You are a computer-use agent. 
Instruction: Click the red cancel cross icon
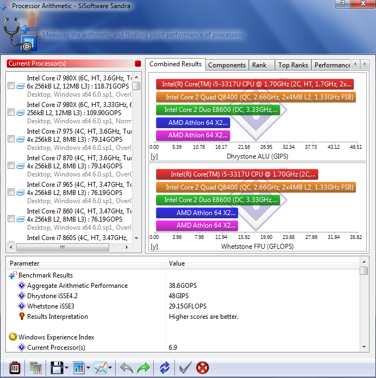coord(203,368)
